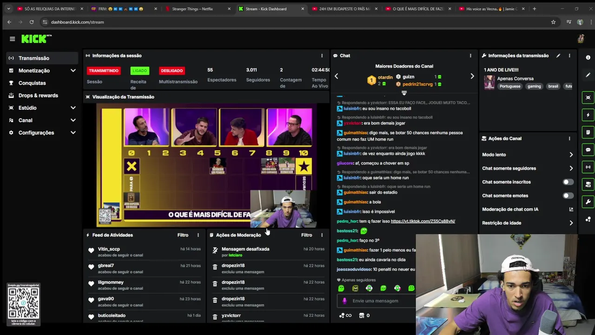This screenshot has height=335, width=595.
Task: Expand the Estúdio sidebar section
Action: pyautogui.click(x=73, y=108)
